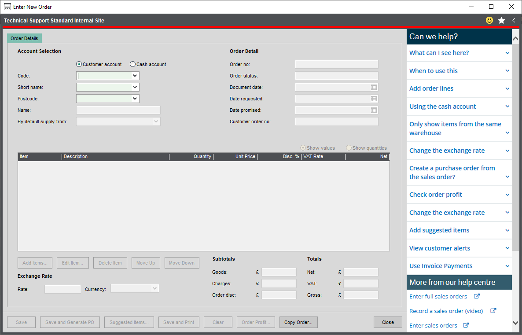Switch to the Order Details tab
This screenshot has height=335, width=522.
coord(24,38)
